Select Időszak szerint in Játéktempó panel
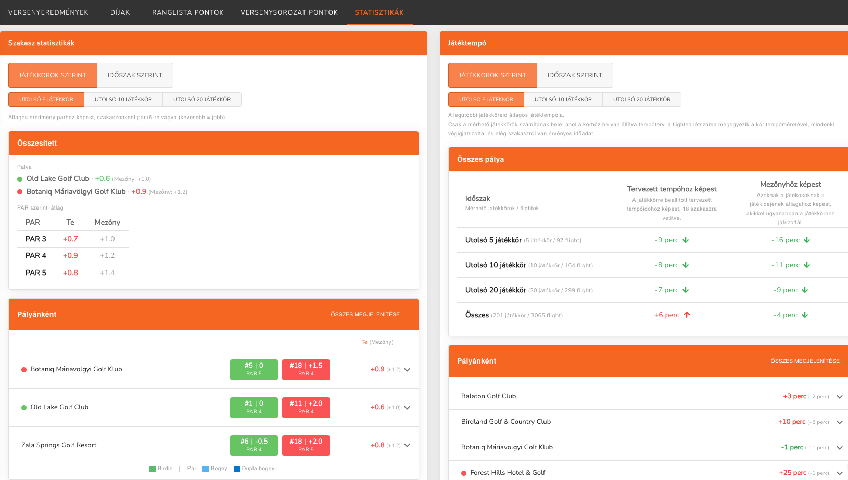Screen dimensions: 848x480 [575, 75]
